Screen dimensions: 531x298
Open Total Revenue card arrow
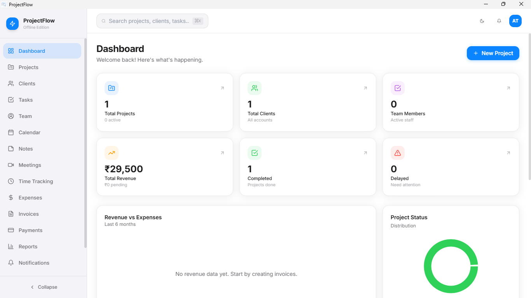222,153
